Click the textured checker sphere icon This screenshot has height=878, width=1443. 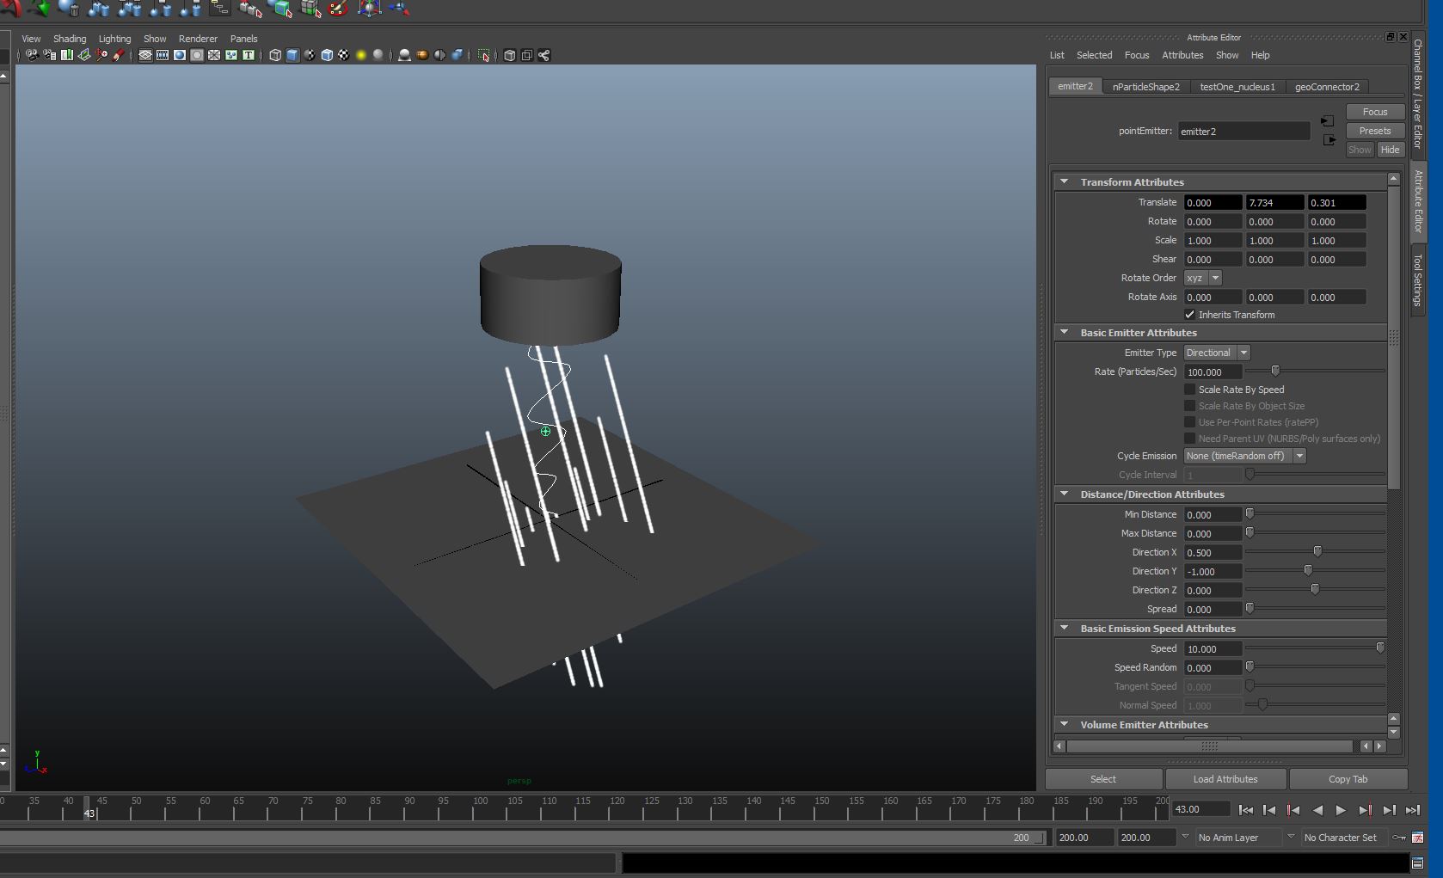point(344,55)
